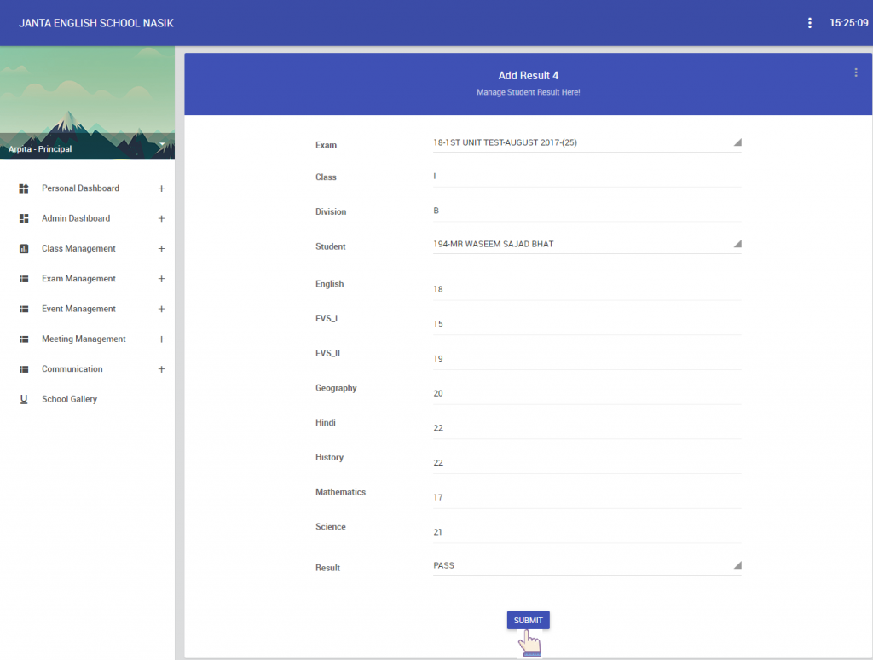
Task: Expand the Arpita - Principal profile arrow
Action: [160, 148]
